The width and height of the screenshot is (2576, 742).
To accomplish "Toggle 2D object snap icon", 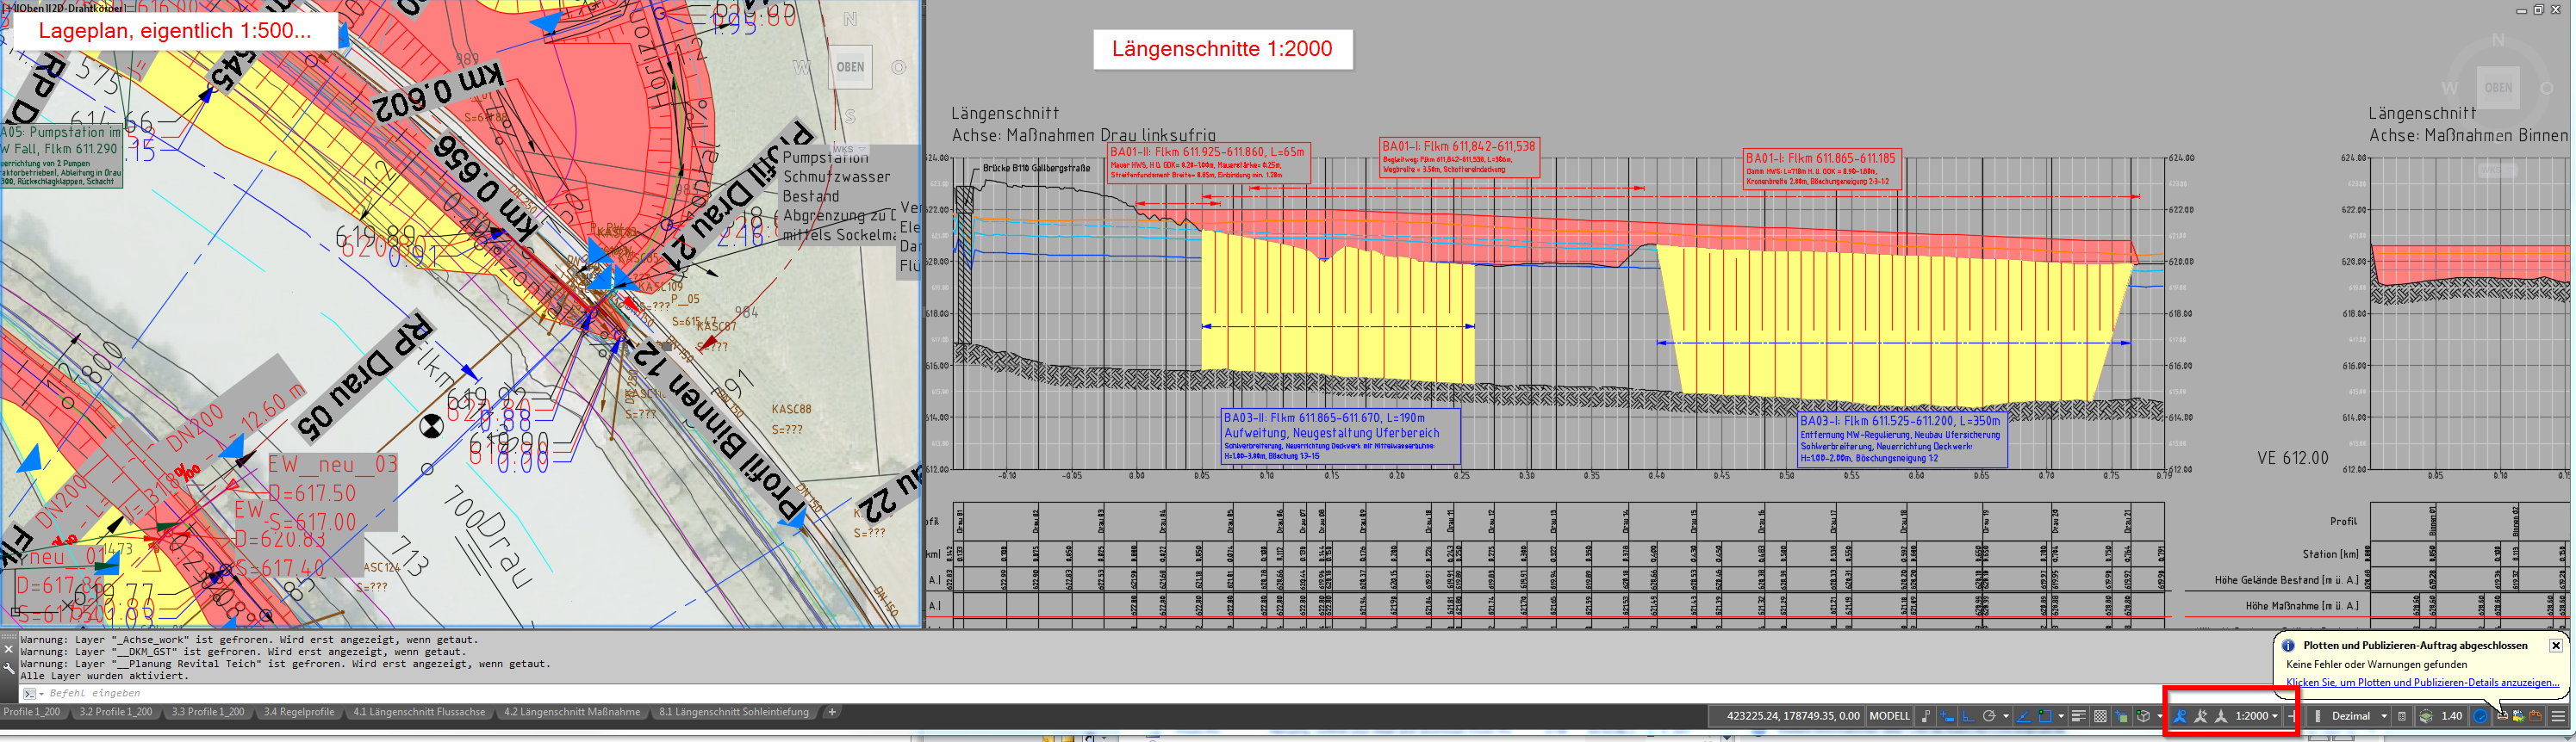I will (2045, 716).
